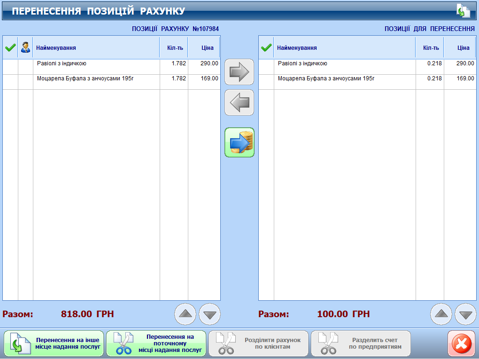The width and height of the screenshot is (479, 359).
Task: Click Перенесення на інше місце надання послуг
Action: pos(54,343)
